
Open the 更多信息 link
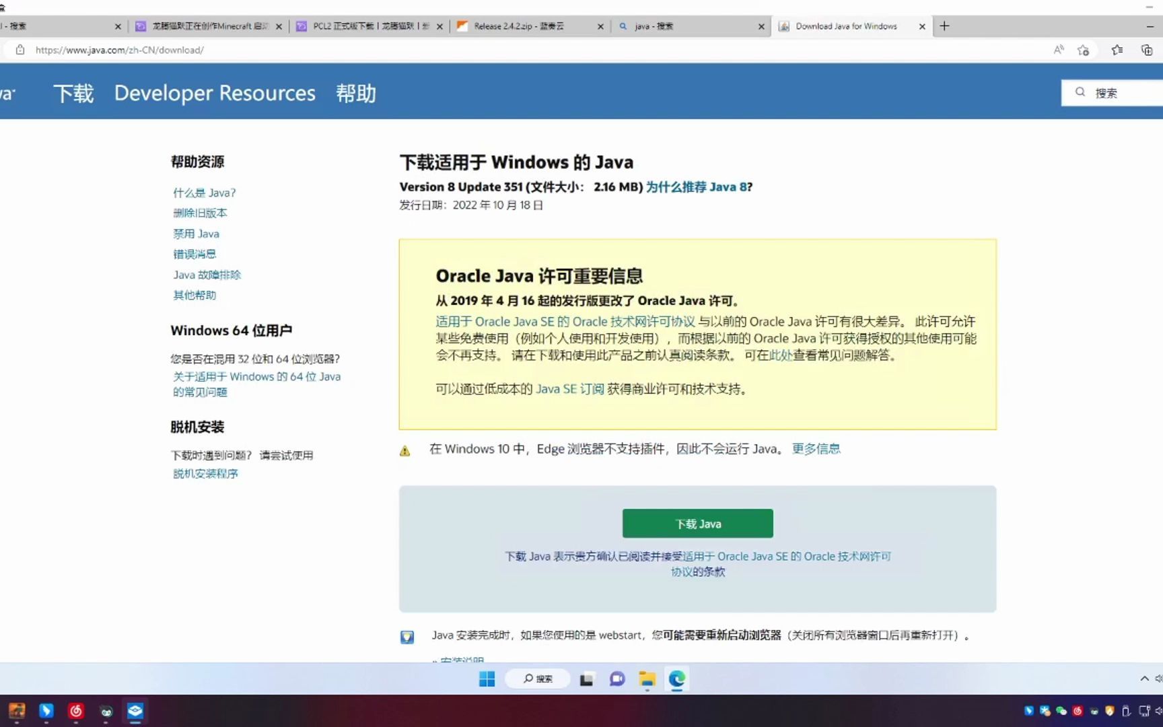816,449
